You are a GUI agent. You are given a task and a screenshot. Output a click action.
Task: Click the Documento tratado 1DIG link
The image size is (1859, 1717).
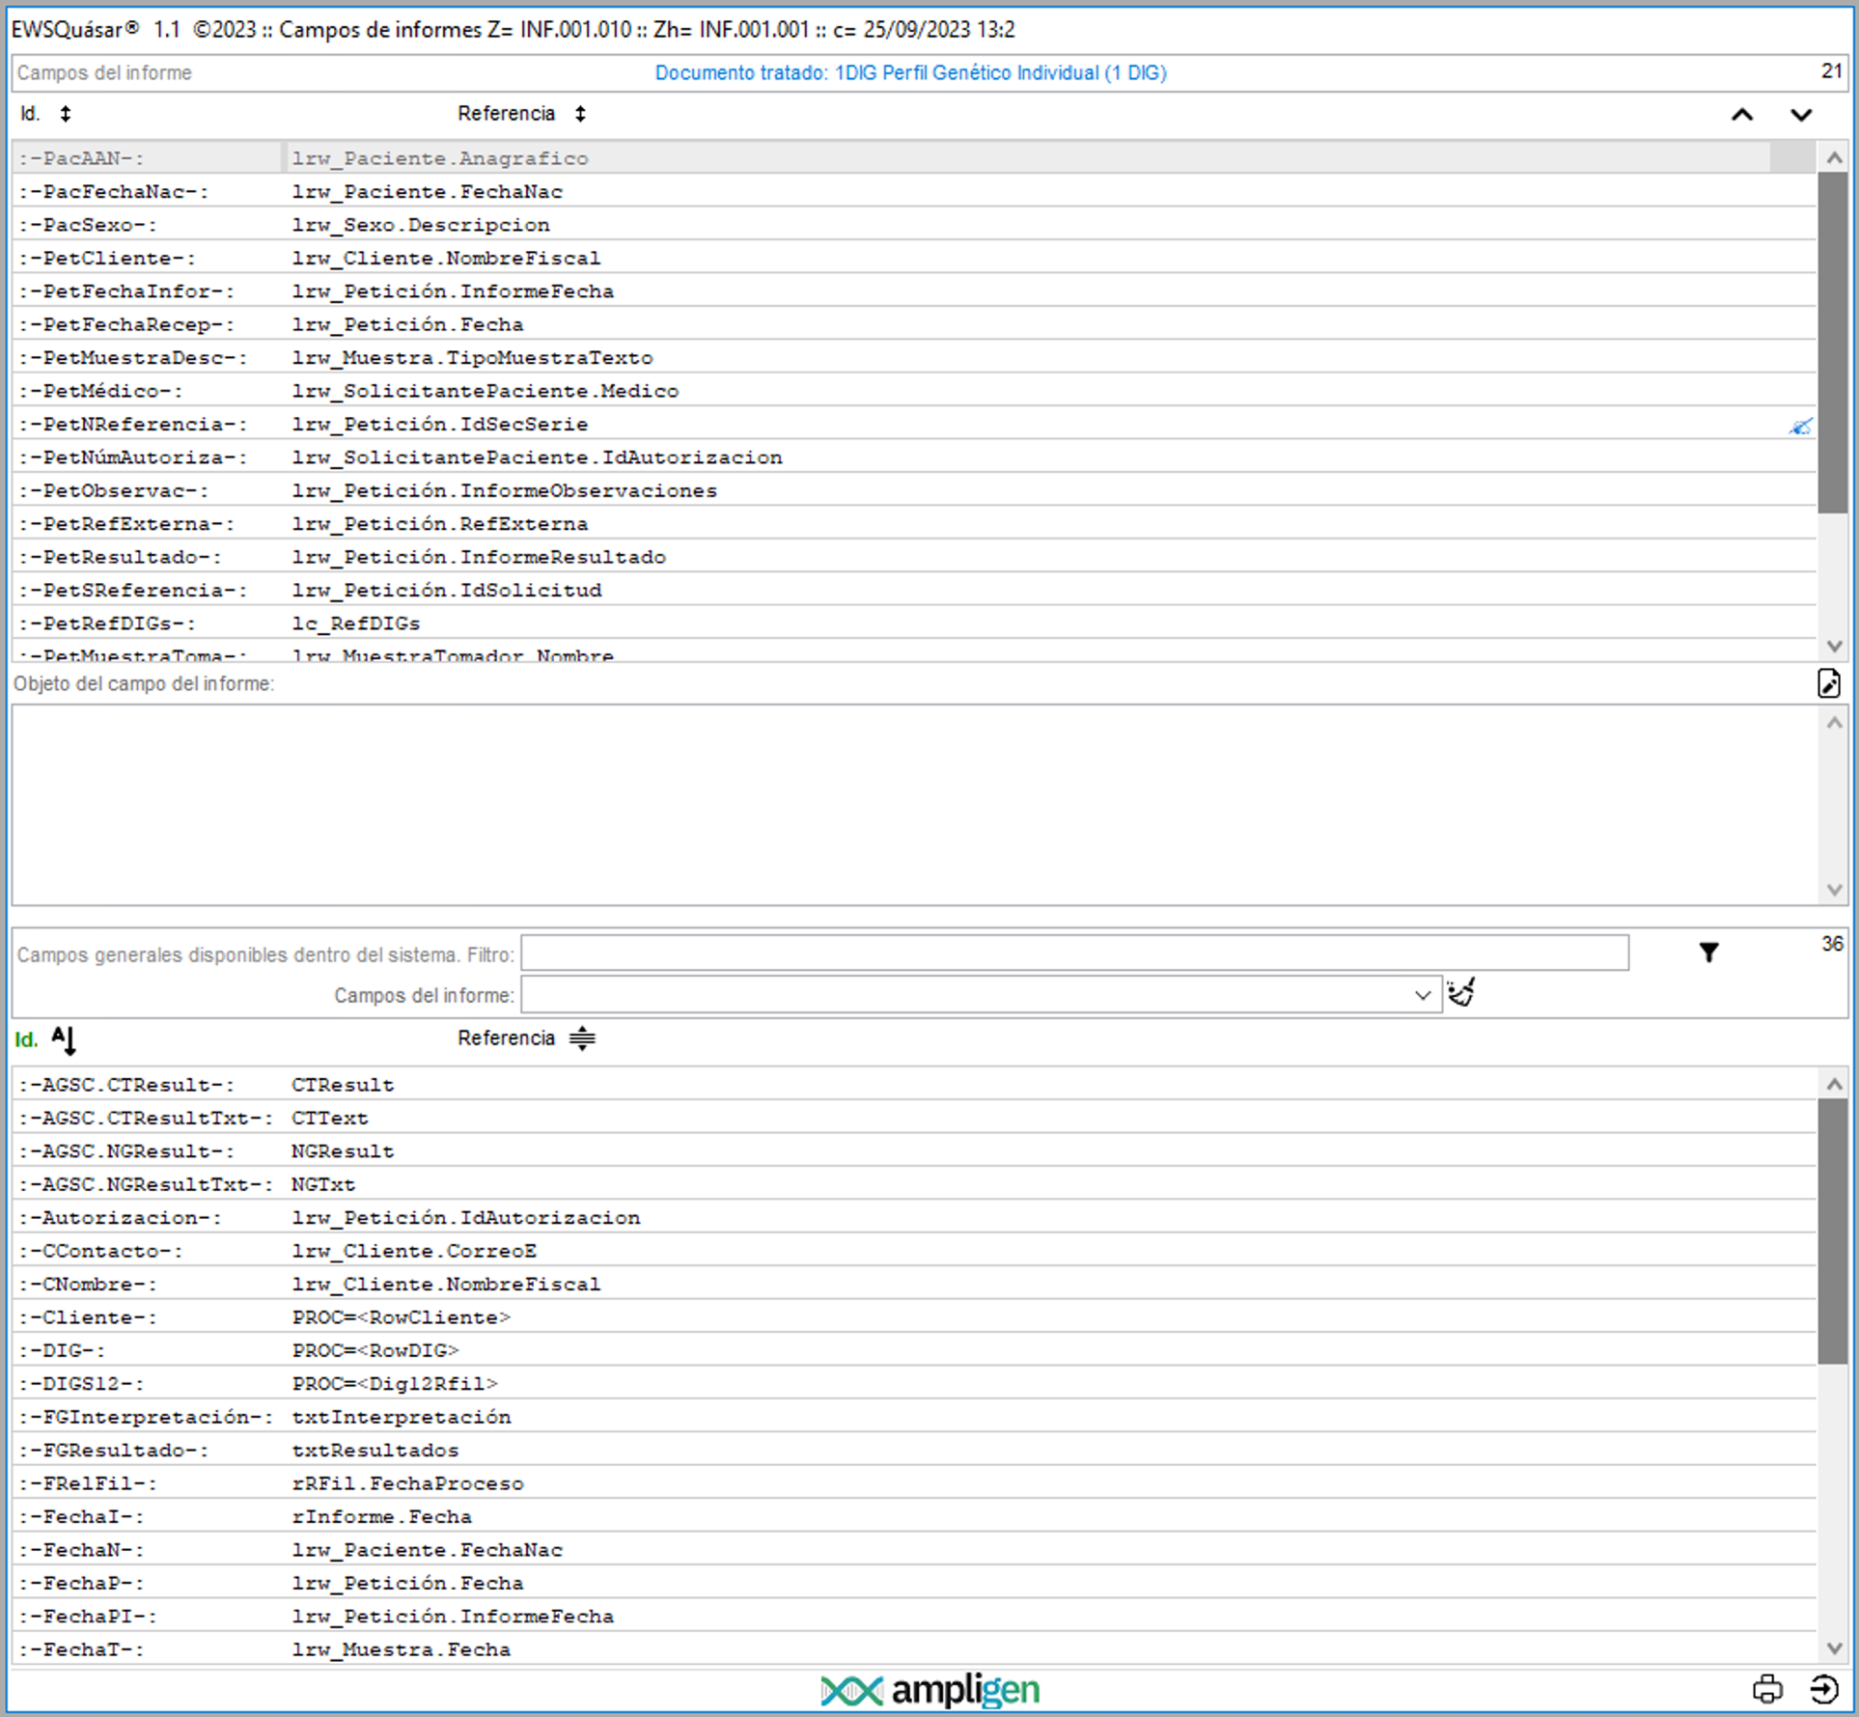tap(910, 73)
